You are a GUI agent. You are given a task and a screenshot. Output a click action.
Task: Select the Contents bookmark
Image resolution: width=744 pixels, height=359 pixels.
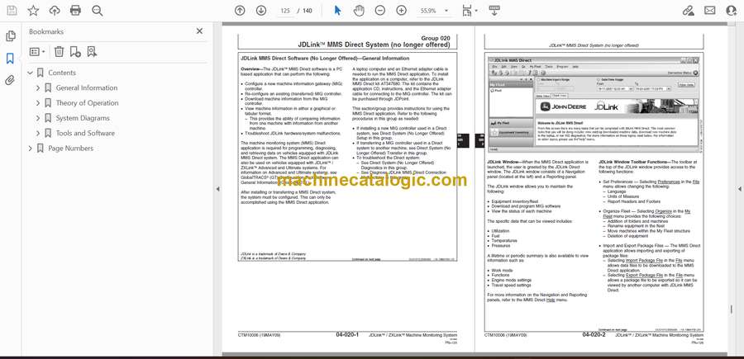[62, 73]
